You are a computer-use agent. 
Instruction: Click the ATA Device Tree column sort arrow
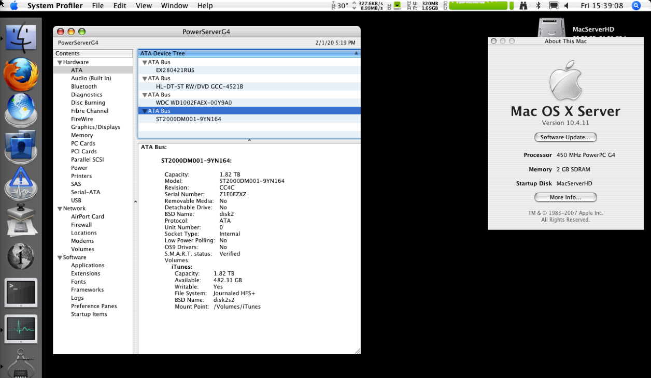click(x=356, y=53)
